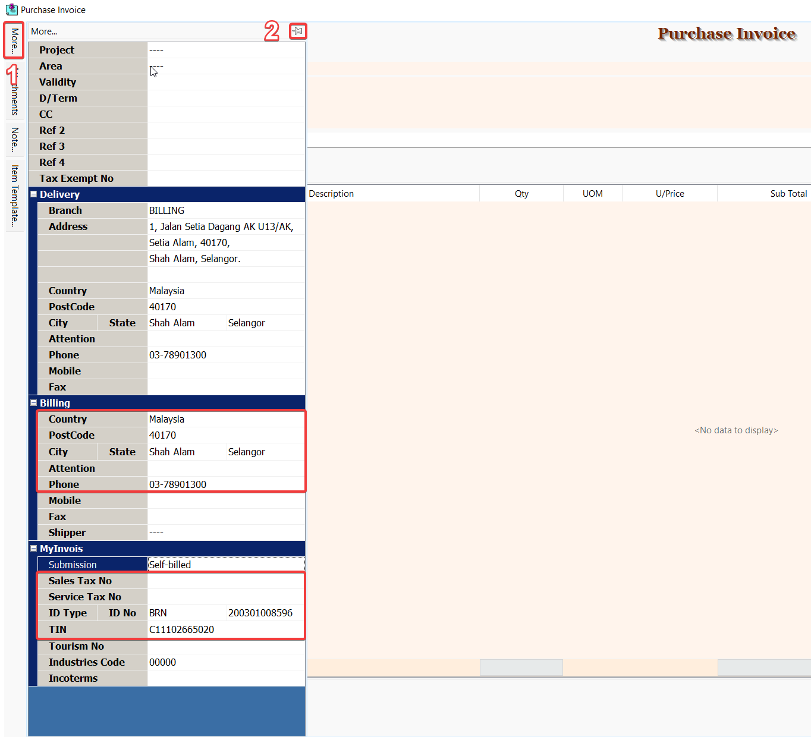Click the Purchase Invoice window icon
The width and height of the screenshot is (811, 737).
click(11, 10)
